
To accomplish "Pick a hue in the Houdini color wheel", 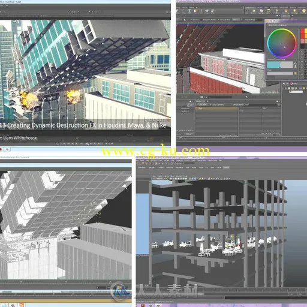I will pyautogui.click(x=282, y=43).
